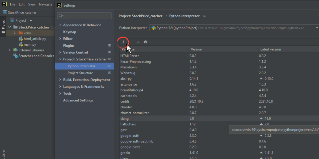The height and width of the screenshot is (159, 319).
Task: Select the astunparse package row
Action: pyautogui.click(x=219, y=84)
